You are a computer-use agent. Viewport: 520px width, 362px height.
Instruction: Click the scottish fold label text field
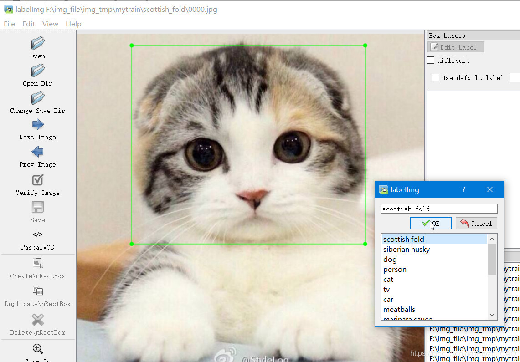pyautogui.click(x=439, y=209)
